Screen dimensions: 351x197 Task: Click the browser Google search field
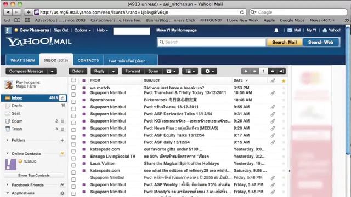point(298,12)
